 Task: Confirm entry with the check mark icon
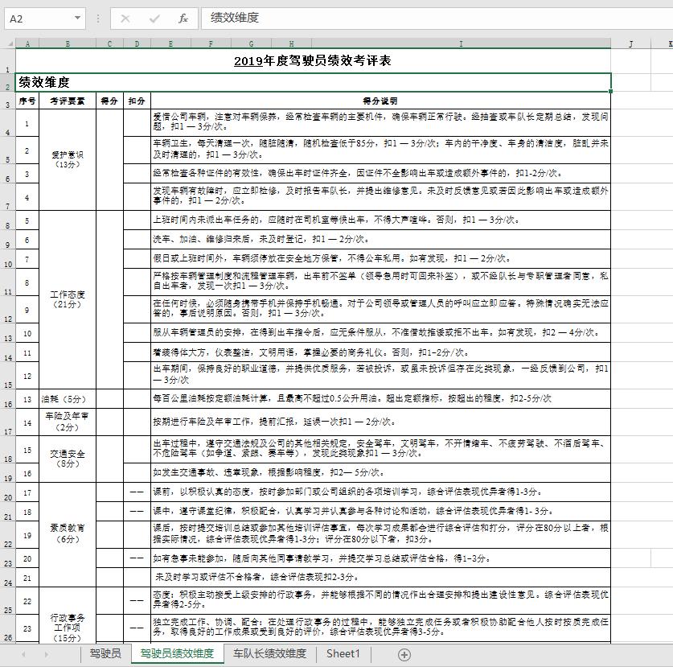[x=154, y=18]
